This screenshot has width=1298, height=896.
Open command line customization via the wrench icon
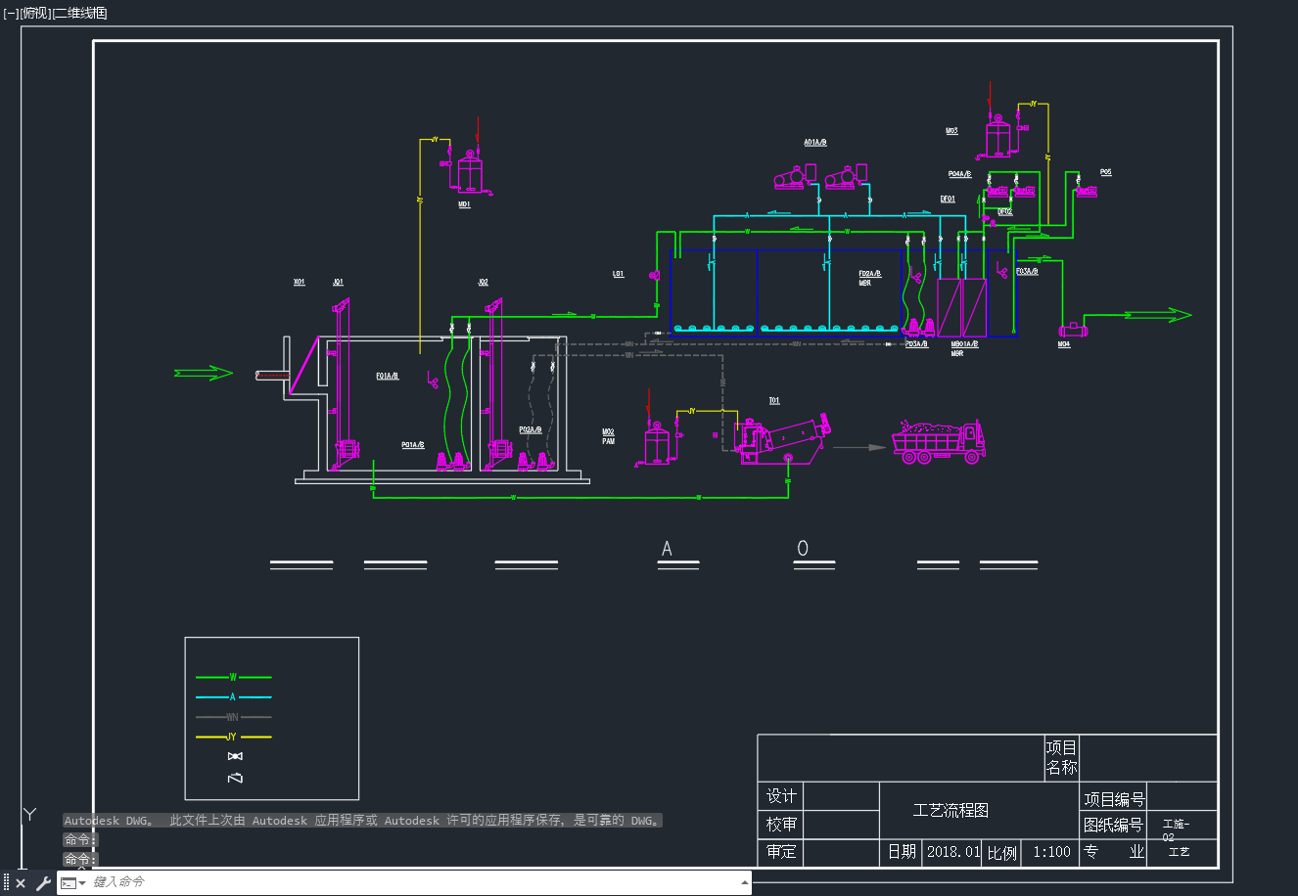(x=43, y=883)
